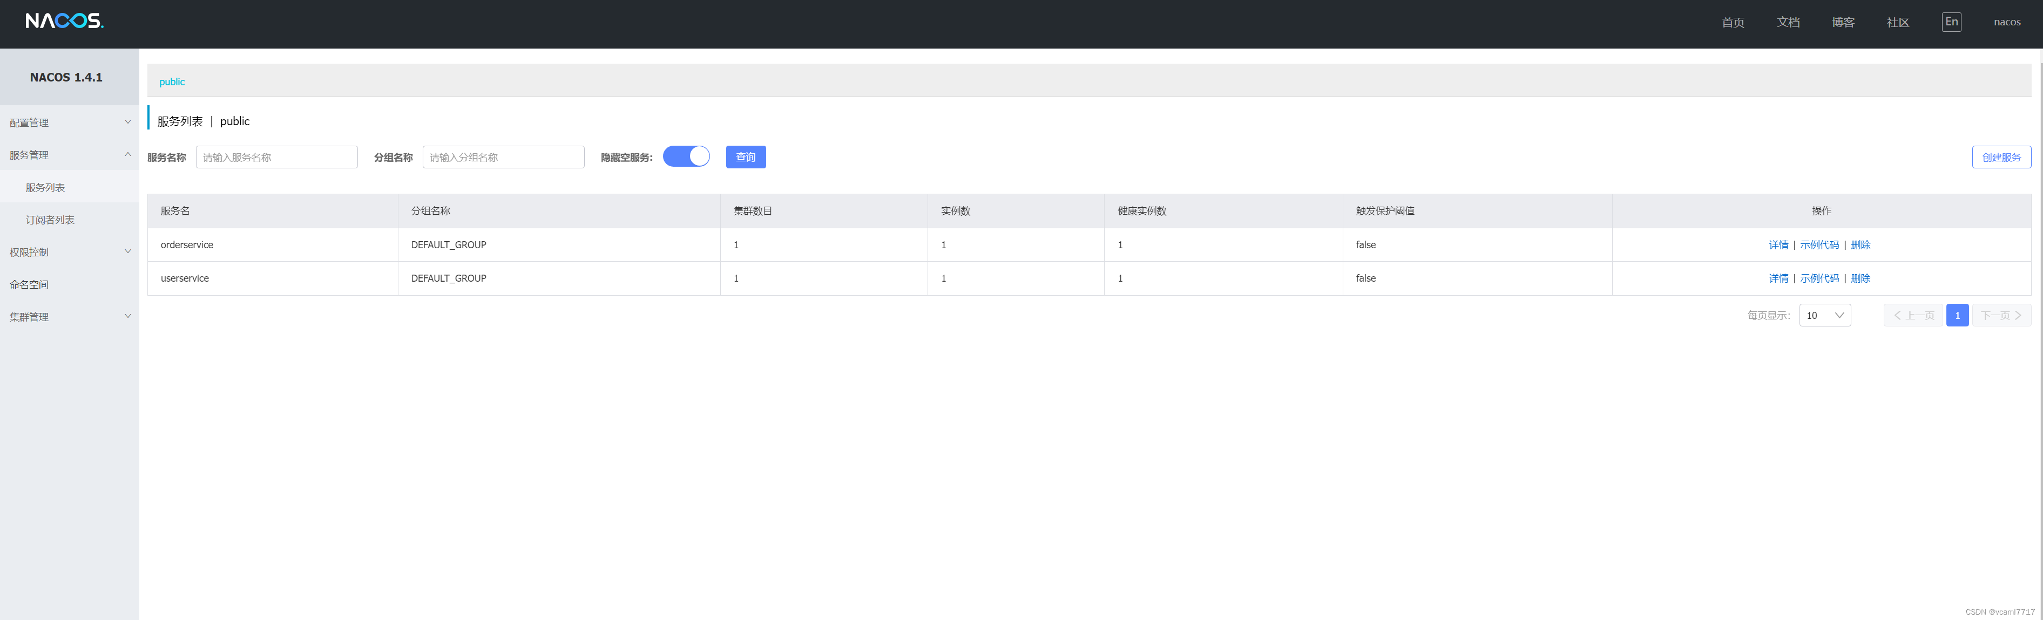
Task: Open 详情 for orderservice
Action: click(1778, 245)
